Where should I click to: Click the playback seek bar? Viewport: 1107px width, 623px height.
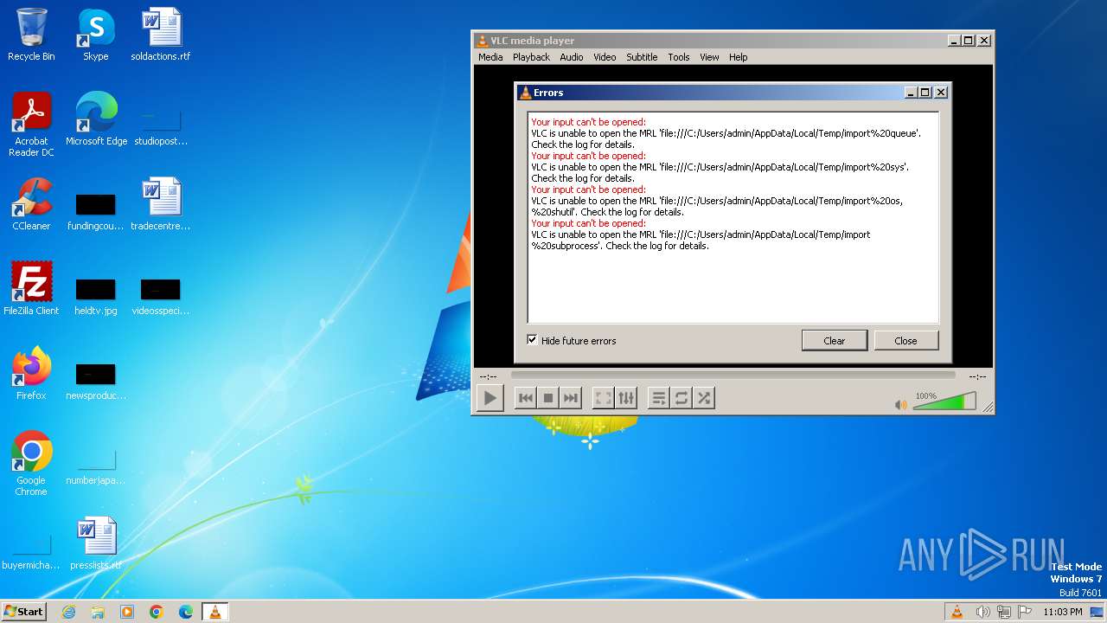click(733, 376)
